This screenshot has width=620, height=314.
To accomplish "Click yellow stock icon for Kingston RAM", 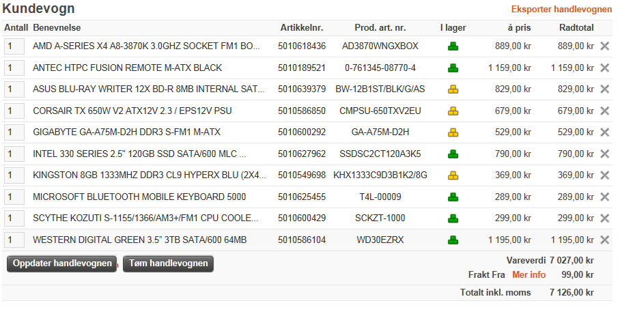I will (x=453, y=175).
